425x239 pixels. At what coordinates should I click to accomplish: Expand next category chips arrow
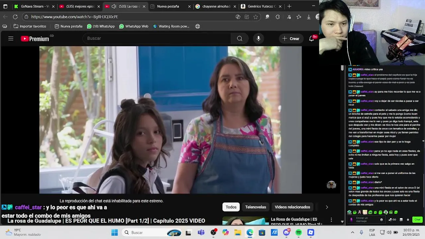[x=327, y=207]
